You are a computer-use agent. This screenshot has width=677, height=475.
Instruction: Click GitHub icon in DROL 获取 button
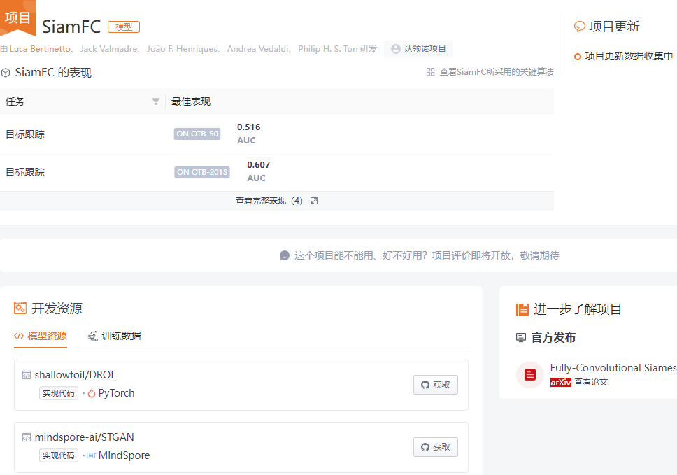point(425,385)
